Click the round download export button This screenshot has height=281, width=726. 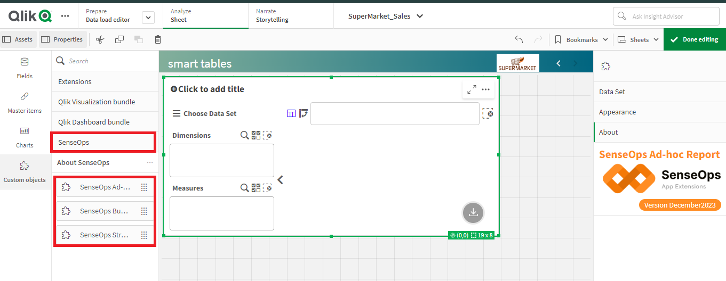pyautogui.click(x=473, y=212)
